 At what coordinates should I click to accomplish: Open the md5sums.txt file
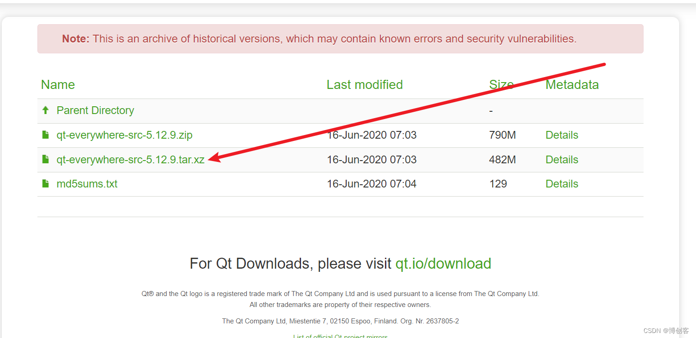click(87, 184)
